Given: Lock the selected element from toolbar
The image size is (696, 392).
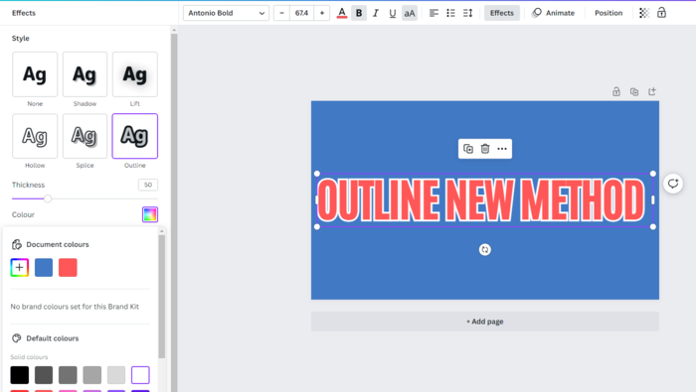Looking at the screenshot, I should 661,13.
